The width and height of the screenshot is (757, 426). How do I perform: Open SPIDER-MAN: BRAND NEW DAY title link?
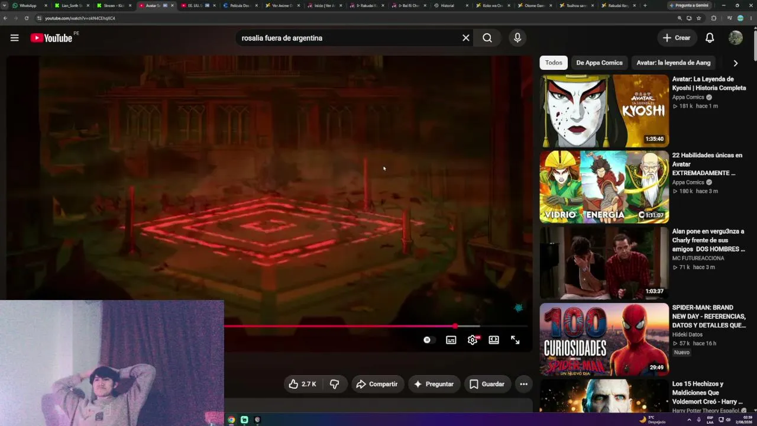pyautogui.click(x=709, y=317)
